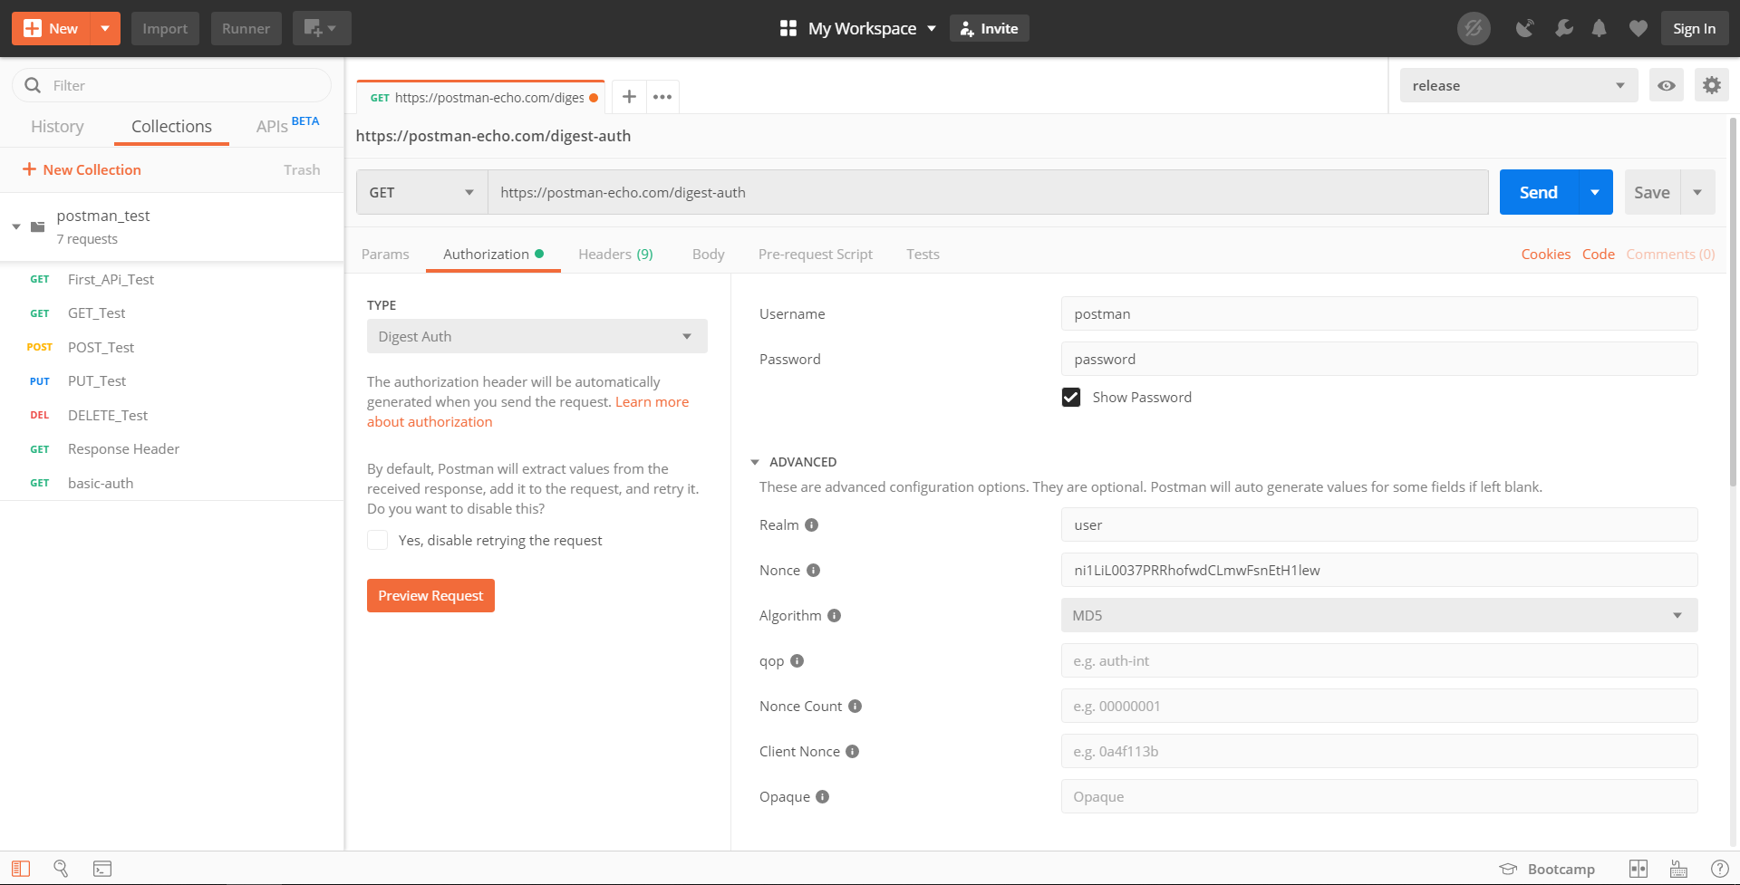1740x885 pixels.
Task: Open the Code link
Action: pyautogui.click(x=1599, y=255)
